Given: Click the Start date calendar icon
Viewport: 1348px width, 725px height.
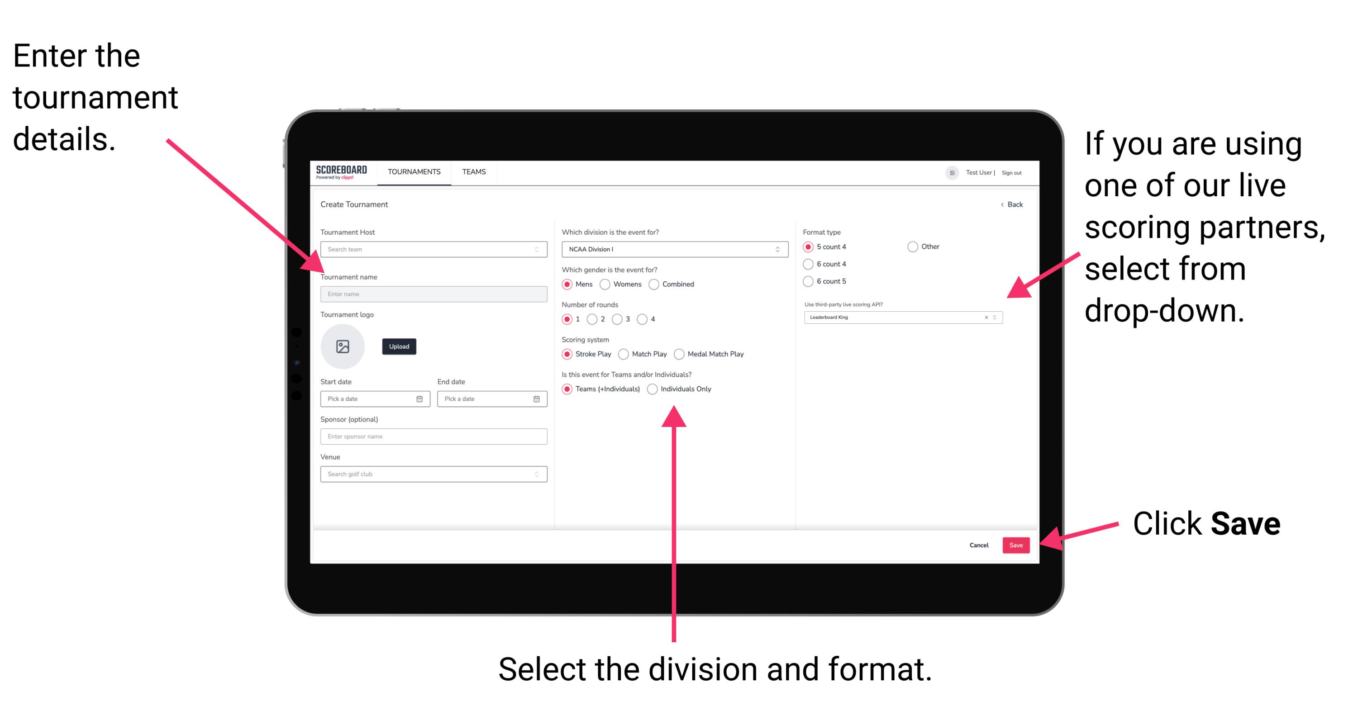Looking at the screenshot, I should click(421, 399).
